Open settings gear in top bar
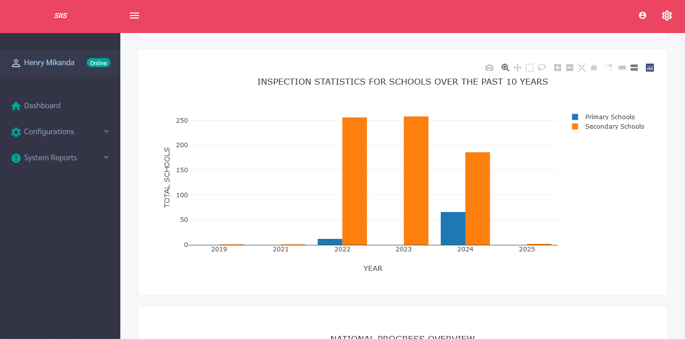 [666, 16]
